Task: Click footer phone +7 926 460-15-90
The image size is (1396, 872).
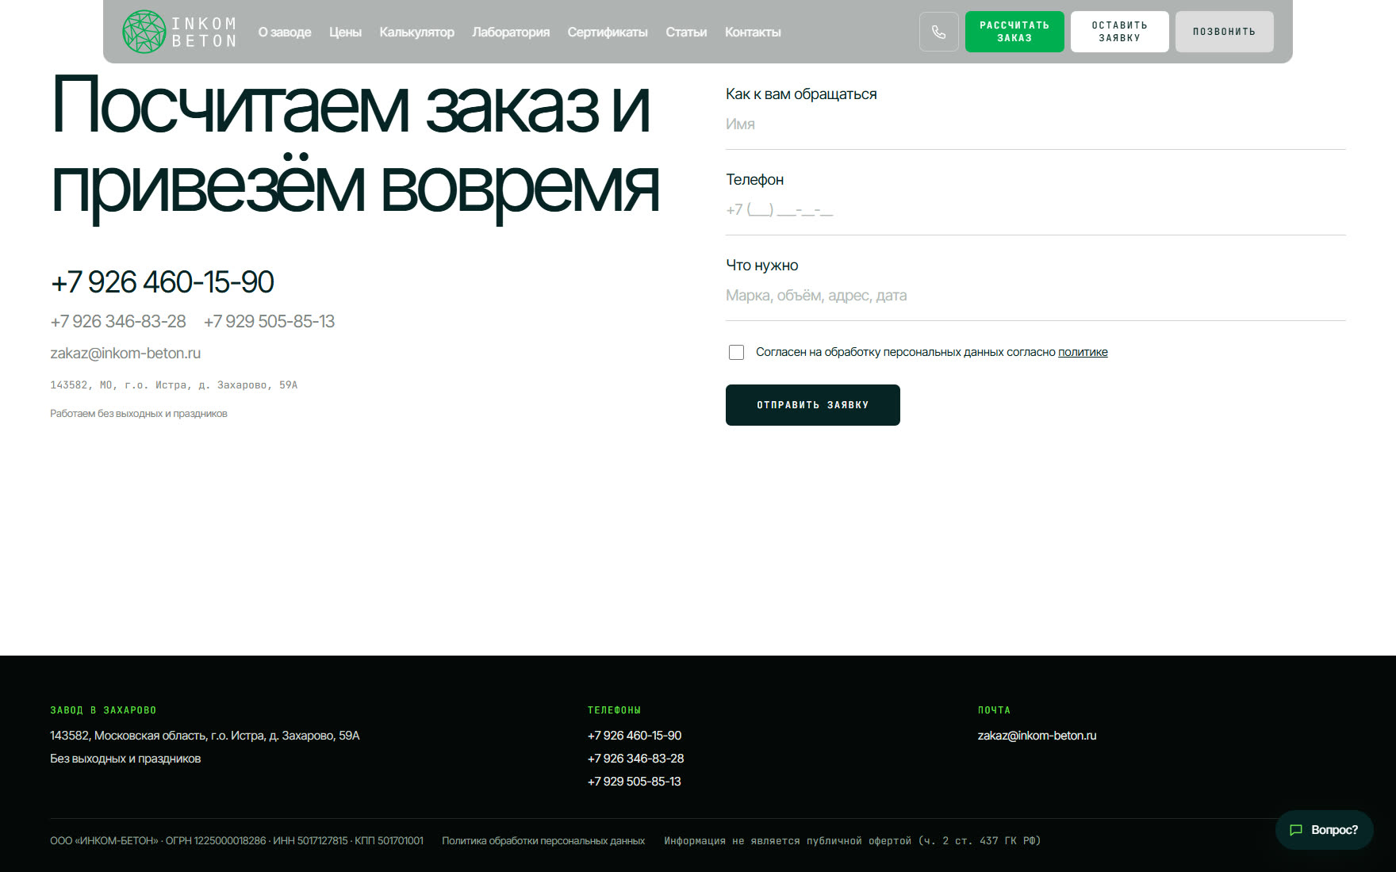Action: point(635,736)
